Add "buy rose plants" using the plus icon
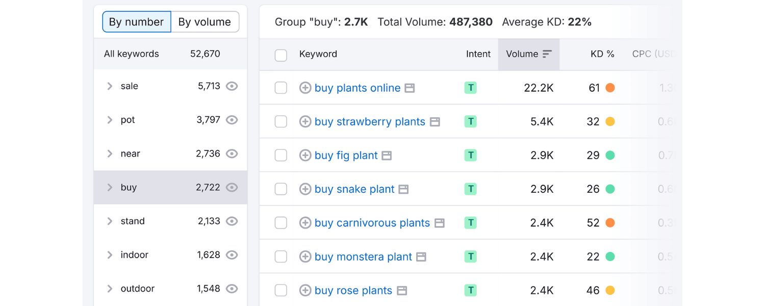 point(305,290)
